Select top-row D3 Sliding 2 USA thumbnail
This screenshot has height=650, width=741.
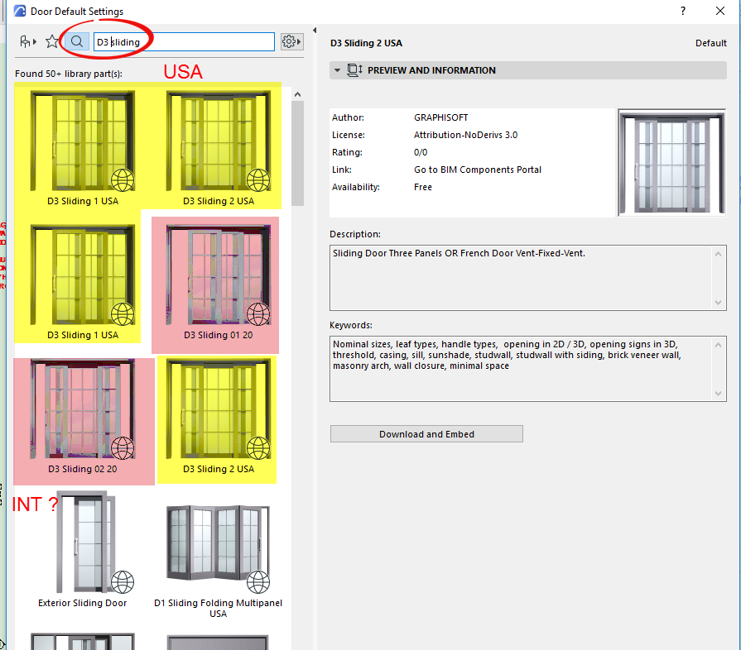pyautogui.click(x=219, y=141)
